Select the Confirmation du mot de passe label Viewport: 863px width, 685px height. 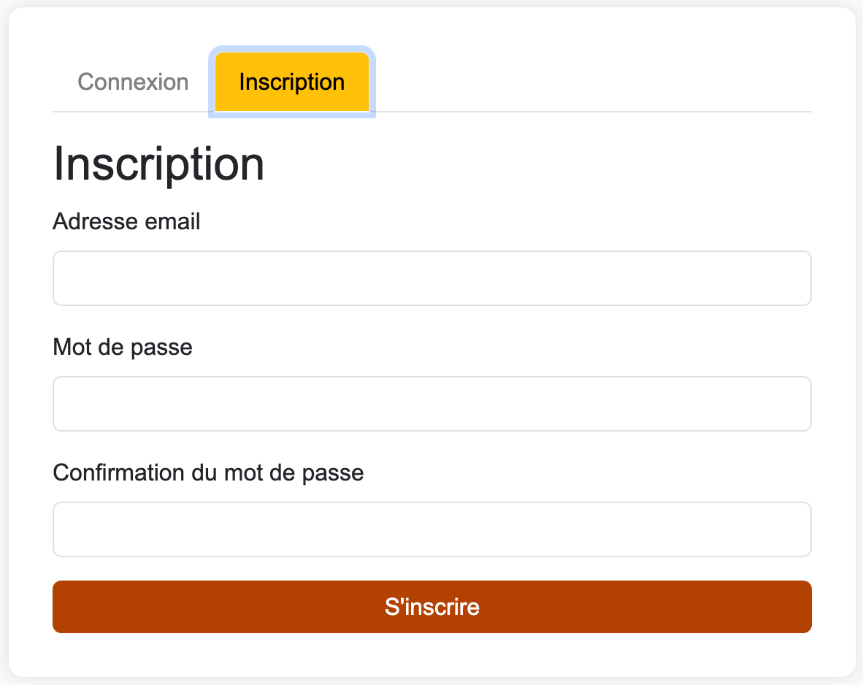click(208, 472)
